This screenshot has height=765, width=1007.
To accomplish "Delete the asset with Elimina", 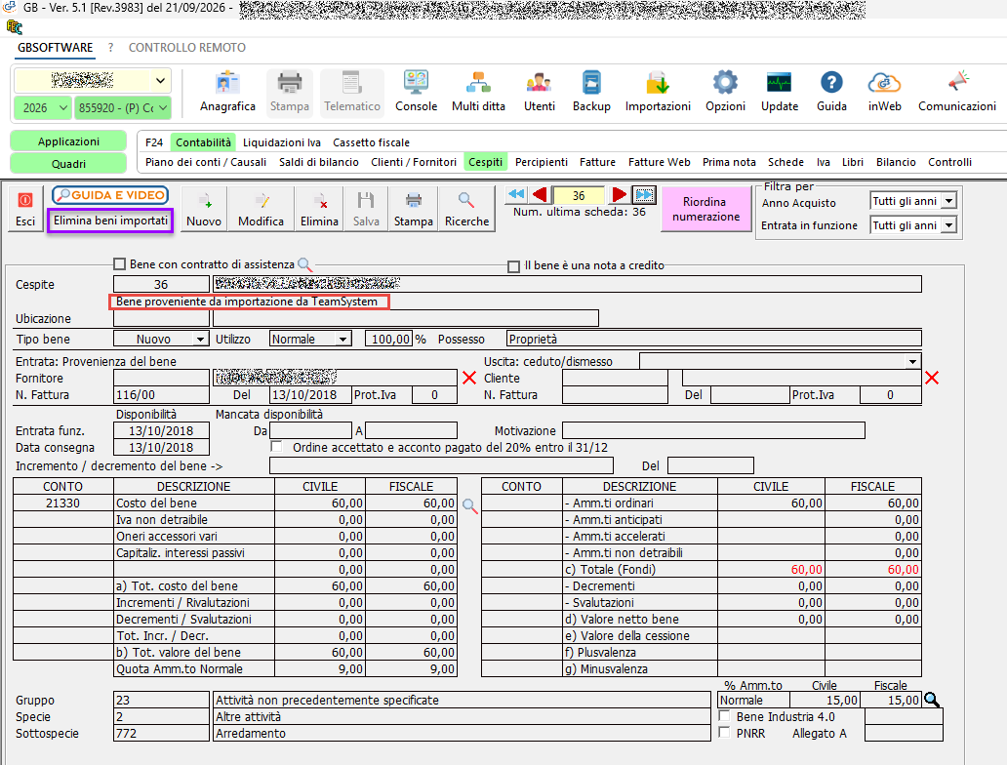I will (319, 210).
